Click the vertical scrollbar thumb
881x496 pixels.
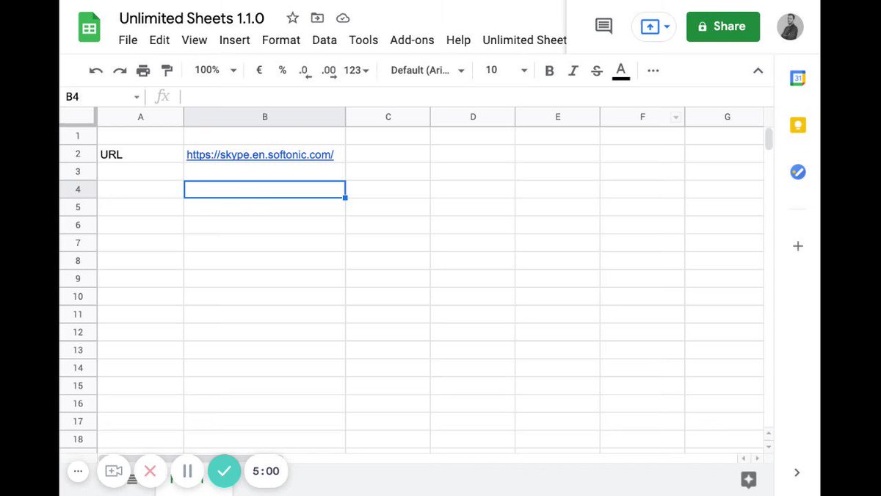pos(769,138)
